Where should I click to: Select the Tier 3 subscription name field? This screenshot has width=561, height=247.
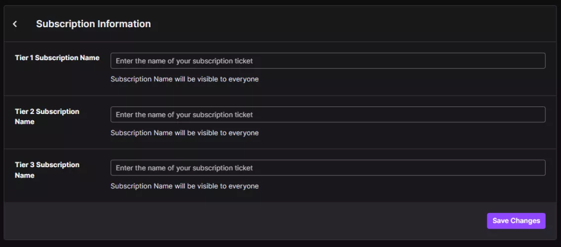(x=328, y=168)
